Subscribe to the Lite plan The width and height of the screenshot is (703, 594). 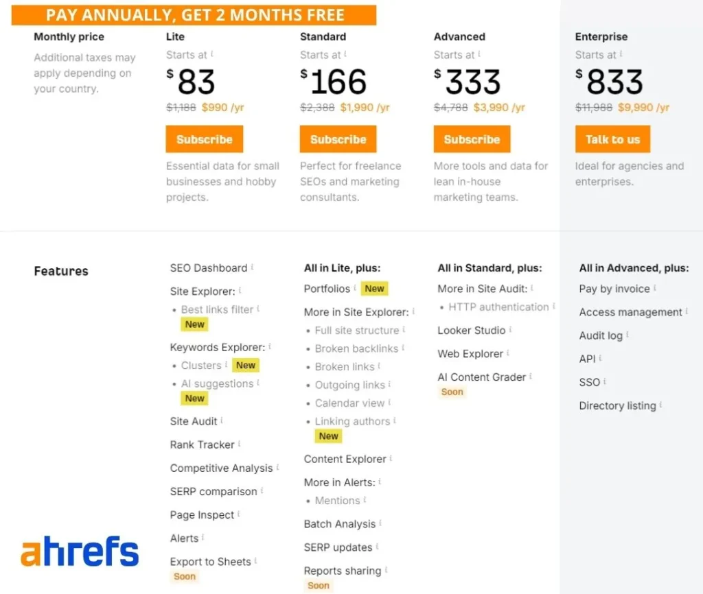pos(204,139)
